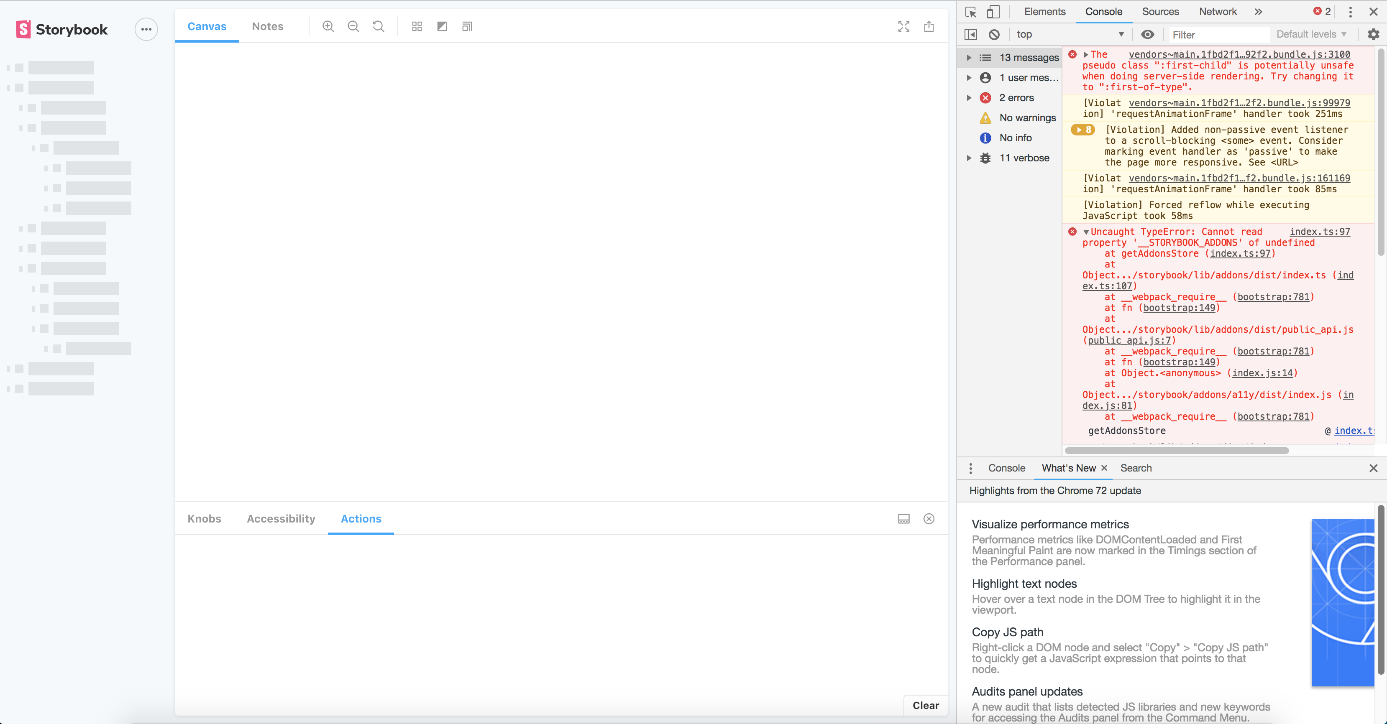Show the console sidebar panel
The height and width of the screenshot is (724, 1387).
[x=970, y=34]
